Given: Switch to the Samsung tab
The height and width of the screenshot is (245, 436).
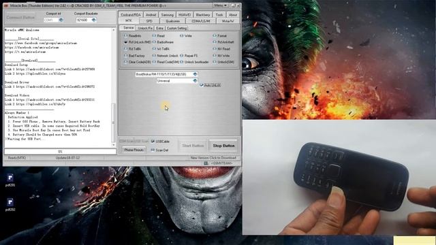Looking at the screenshot, I should (168, 15).
